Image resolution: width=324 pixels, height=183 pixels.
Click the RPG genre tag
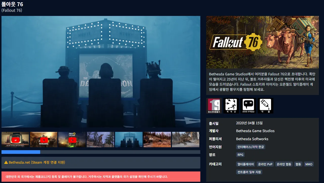pos(240,155)
